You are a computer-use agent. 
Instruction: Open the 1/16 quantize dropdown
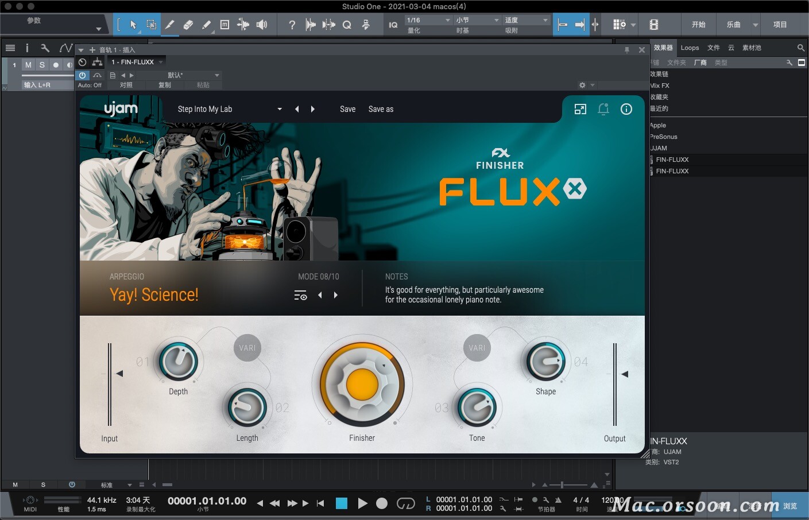[429, 20]
